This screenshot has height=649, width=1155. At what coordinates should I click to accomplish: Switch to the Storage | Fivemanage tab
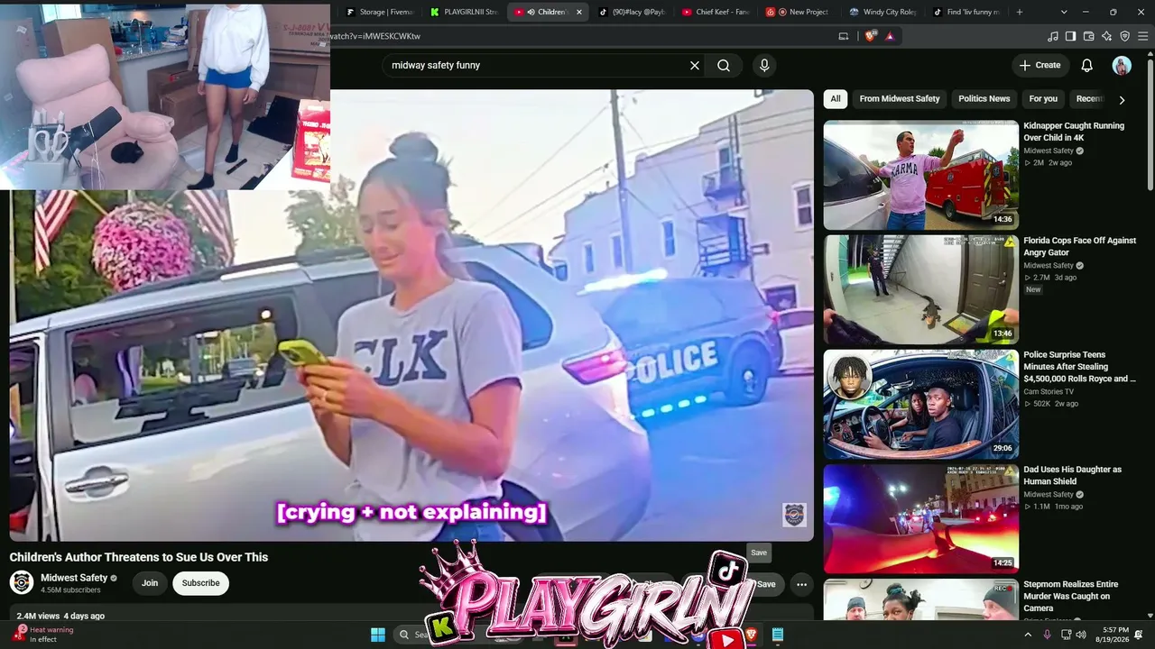(x=379, y=12)
